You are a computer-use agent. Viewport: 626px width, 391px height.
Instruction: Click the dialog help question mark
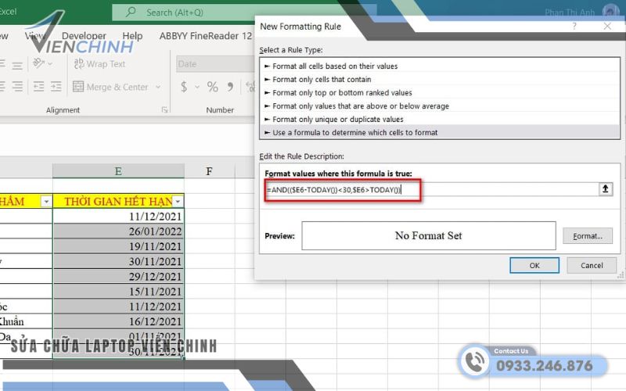click(574, 27)
